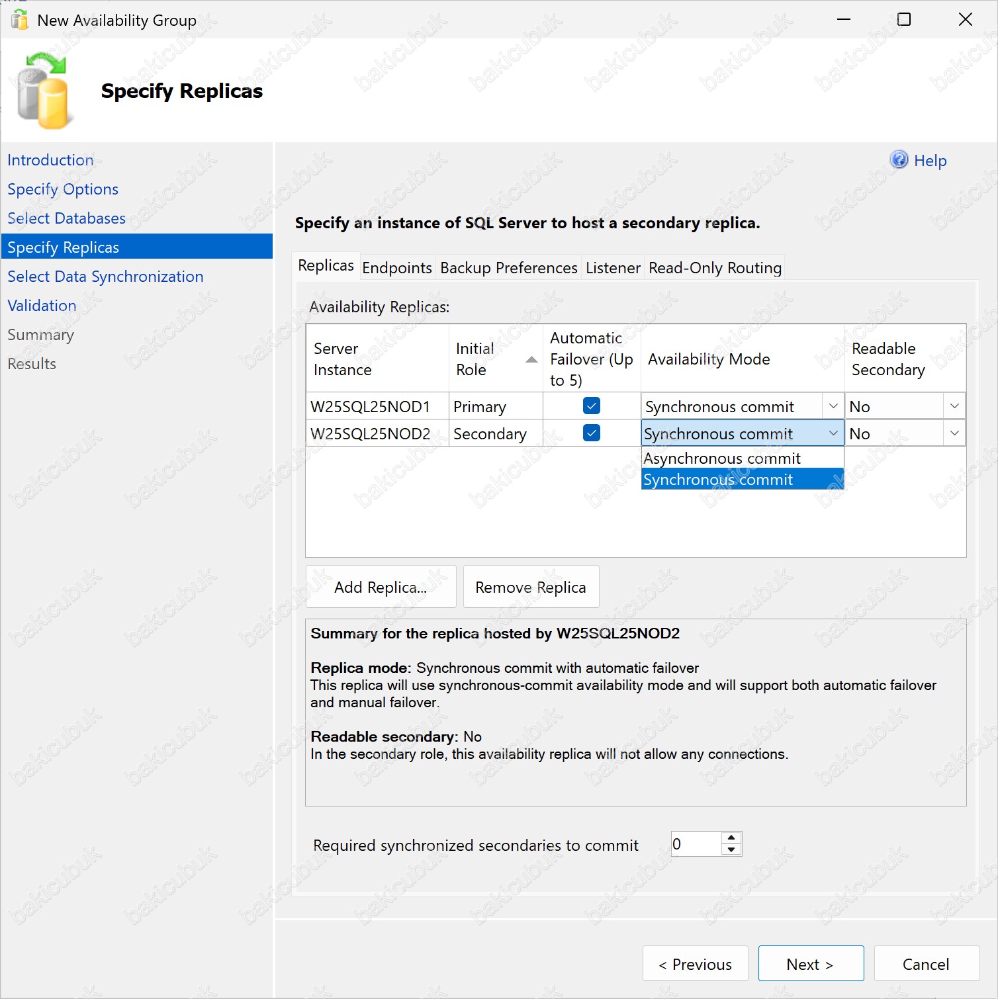Switch to the Endpoints tab
The image size is (998, 999).
coord(397,268)
